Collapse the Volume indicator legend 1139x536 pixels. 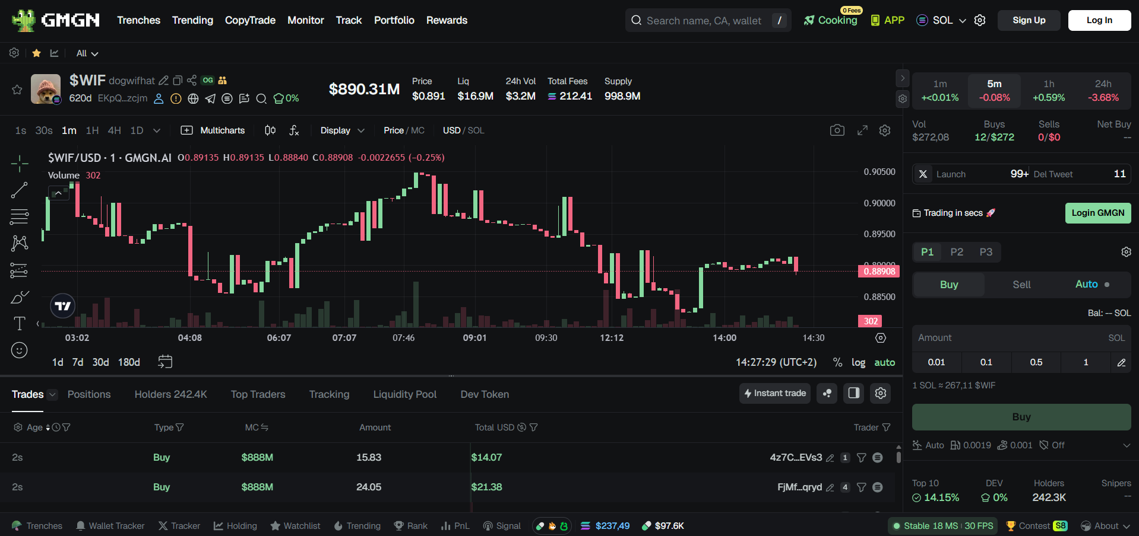(x=58, y=193)
